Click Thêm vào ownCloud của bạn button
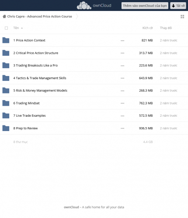This screenshot has height=218, width=188. [x=145, y=6]
